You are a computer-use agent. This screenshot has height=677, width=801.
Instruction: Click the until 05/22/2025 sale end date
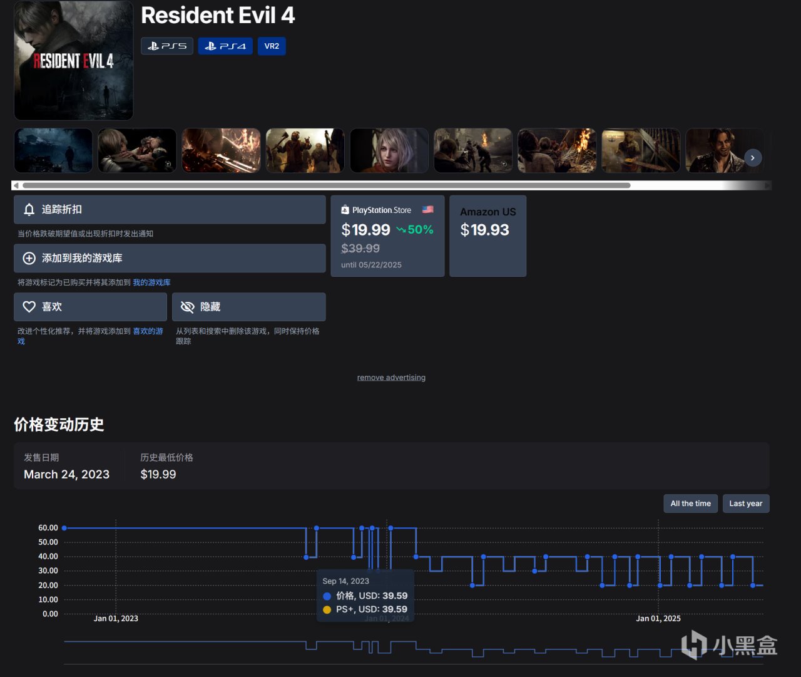[x=371, y=265]
